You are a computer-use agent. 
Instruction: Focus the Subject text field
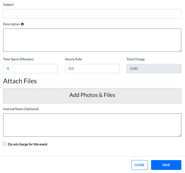point(92,14)
